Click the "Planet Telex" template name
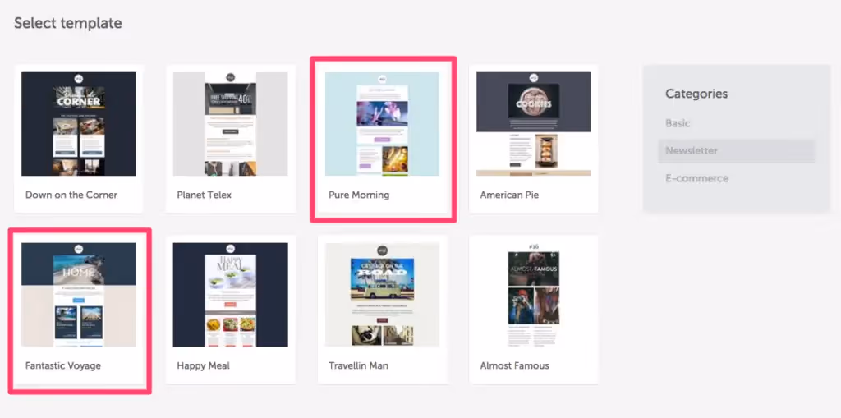This screenshot has width=841, height=418. coord(205,195)
